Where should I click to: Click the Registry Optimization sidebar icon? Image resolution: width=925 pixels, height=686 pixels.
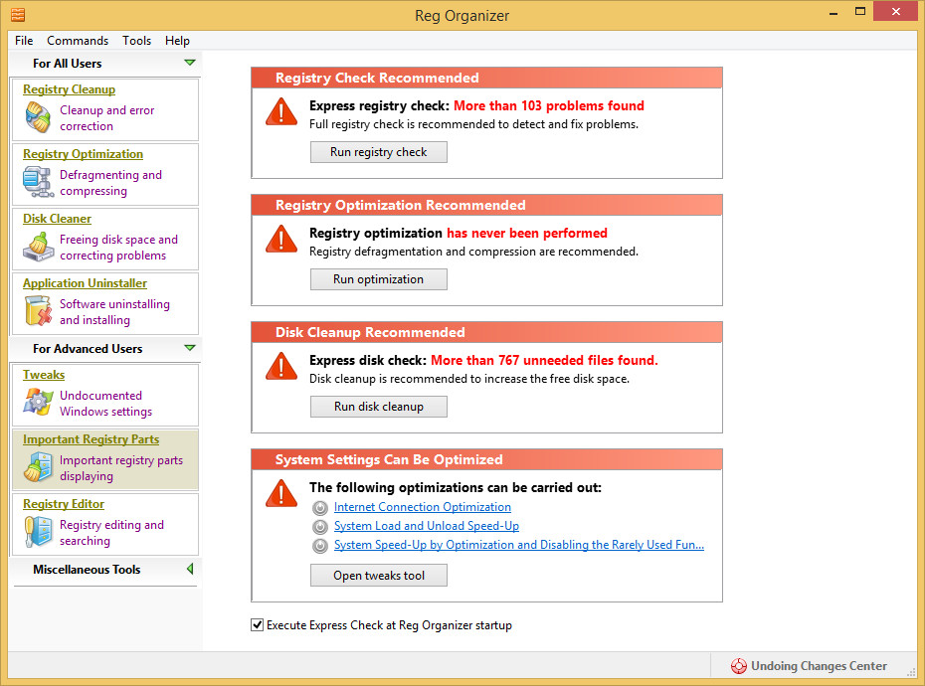(x=38, y=183)
